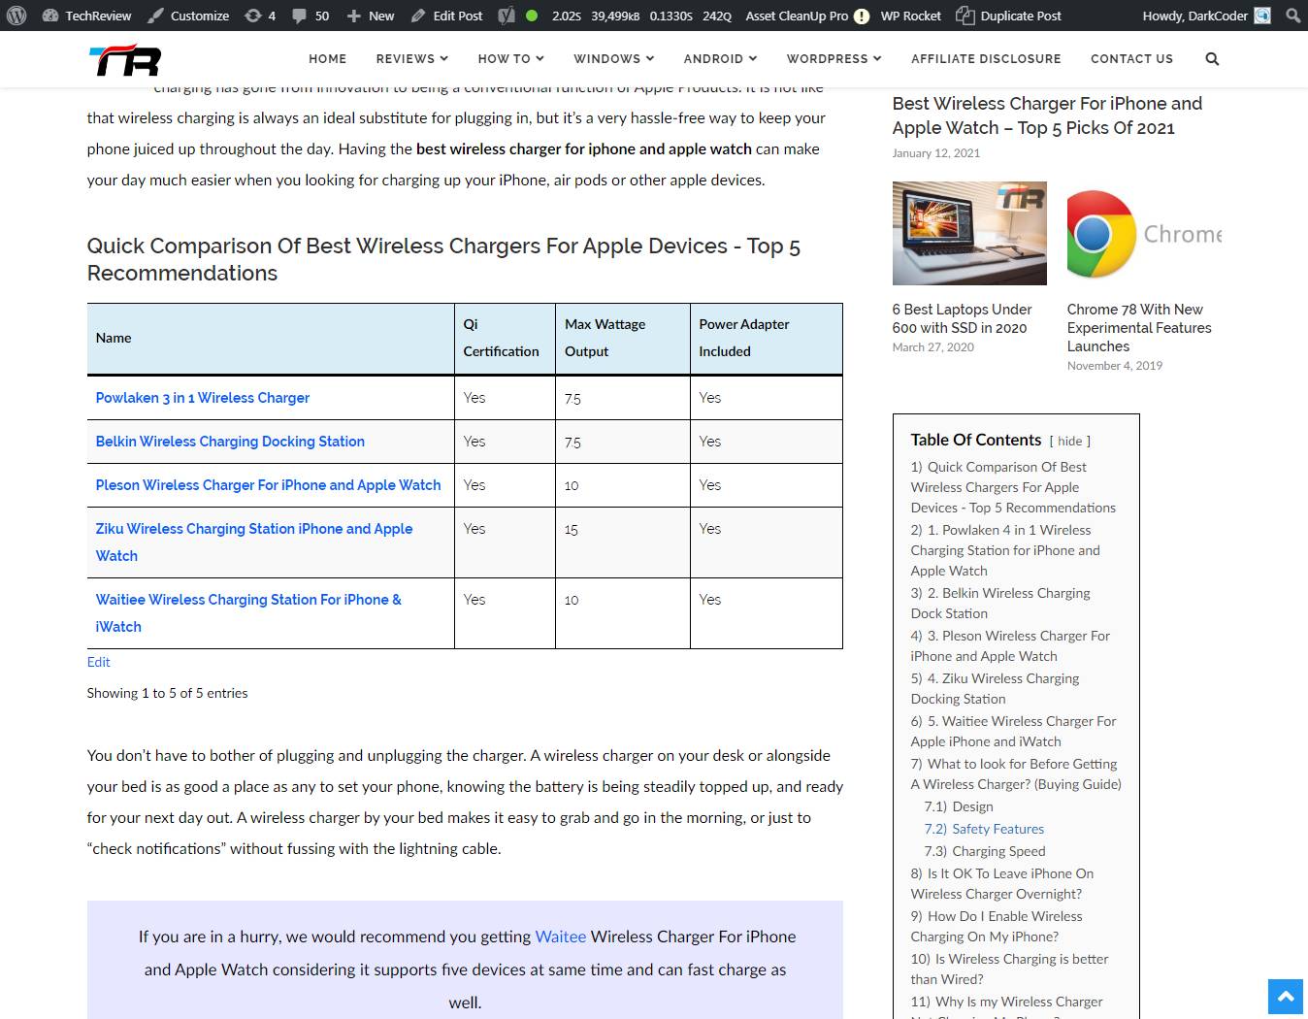Click the date 'March 27, 2020'
1308x1019 pixels.
point(932,347)
